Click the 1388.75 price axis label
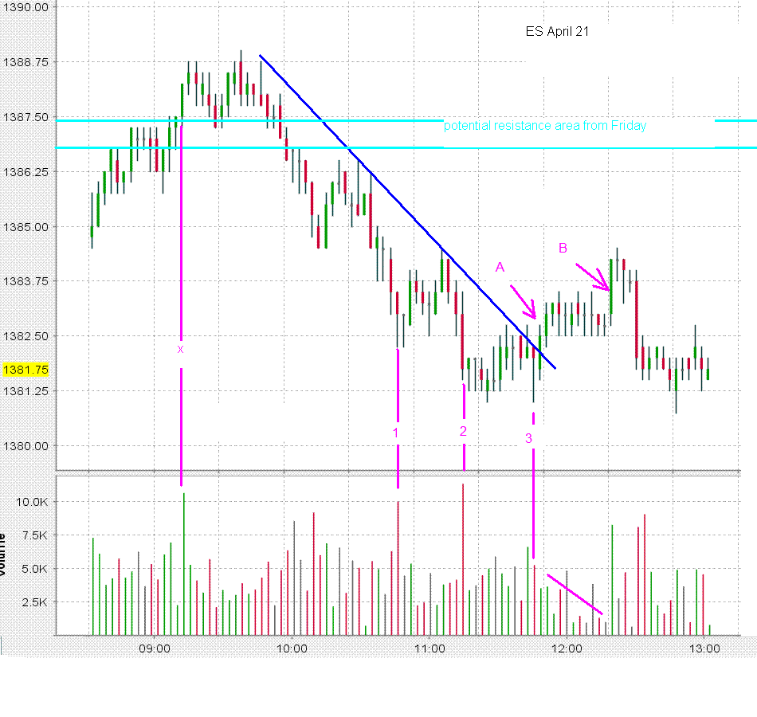The height and width of the screenshot is (717, 757). click(25, 62)
